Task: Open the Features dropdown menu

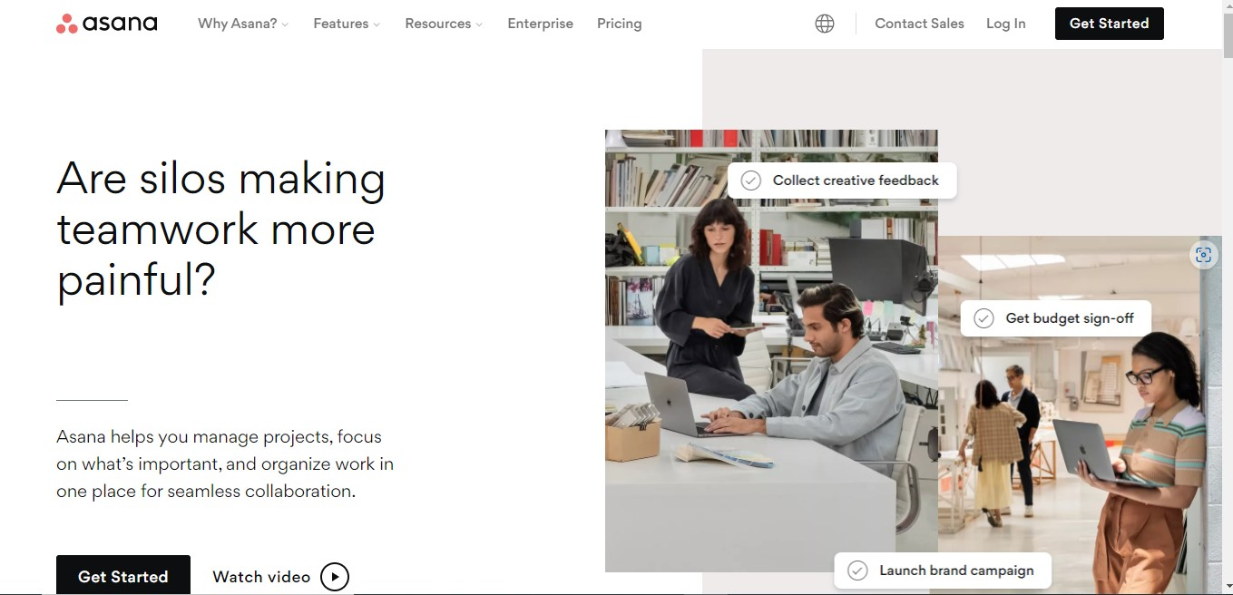Action: (341, 24)
